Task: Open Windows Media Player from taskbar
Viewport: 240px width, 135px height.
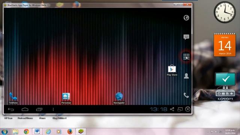Action: tap(59, 132)
